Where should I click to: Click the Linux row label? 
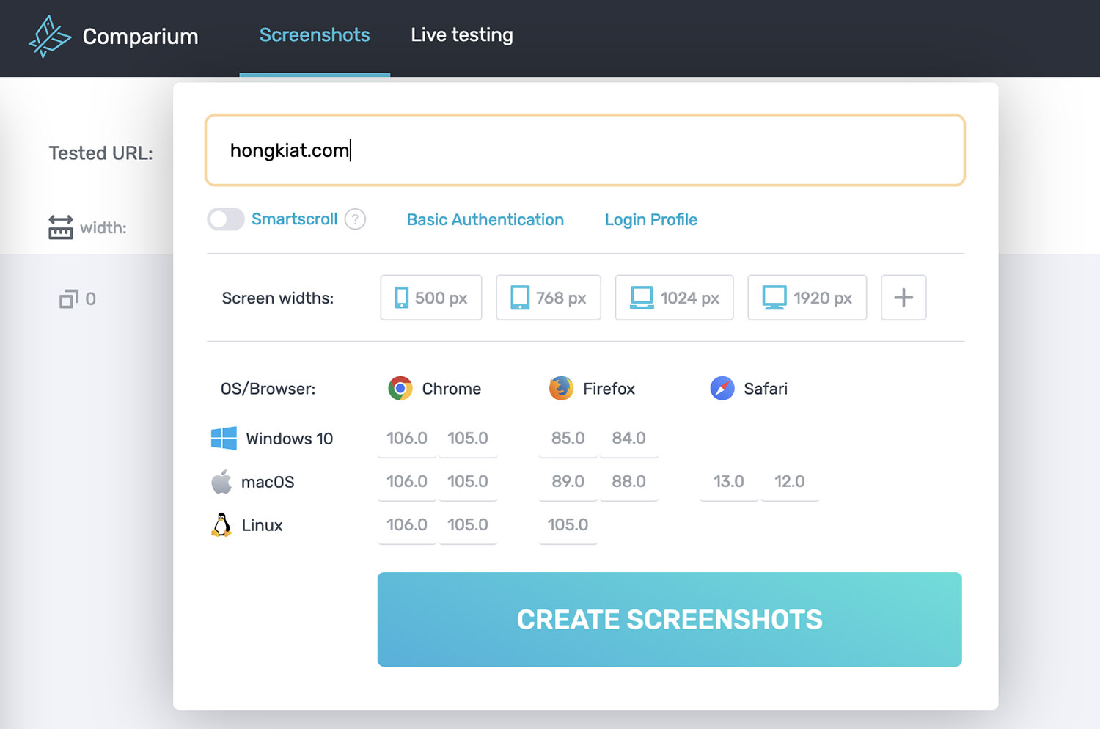(x=263, y=525)
